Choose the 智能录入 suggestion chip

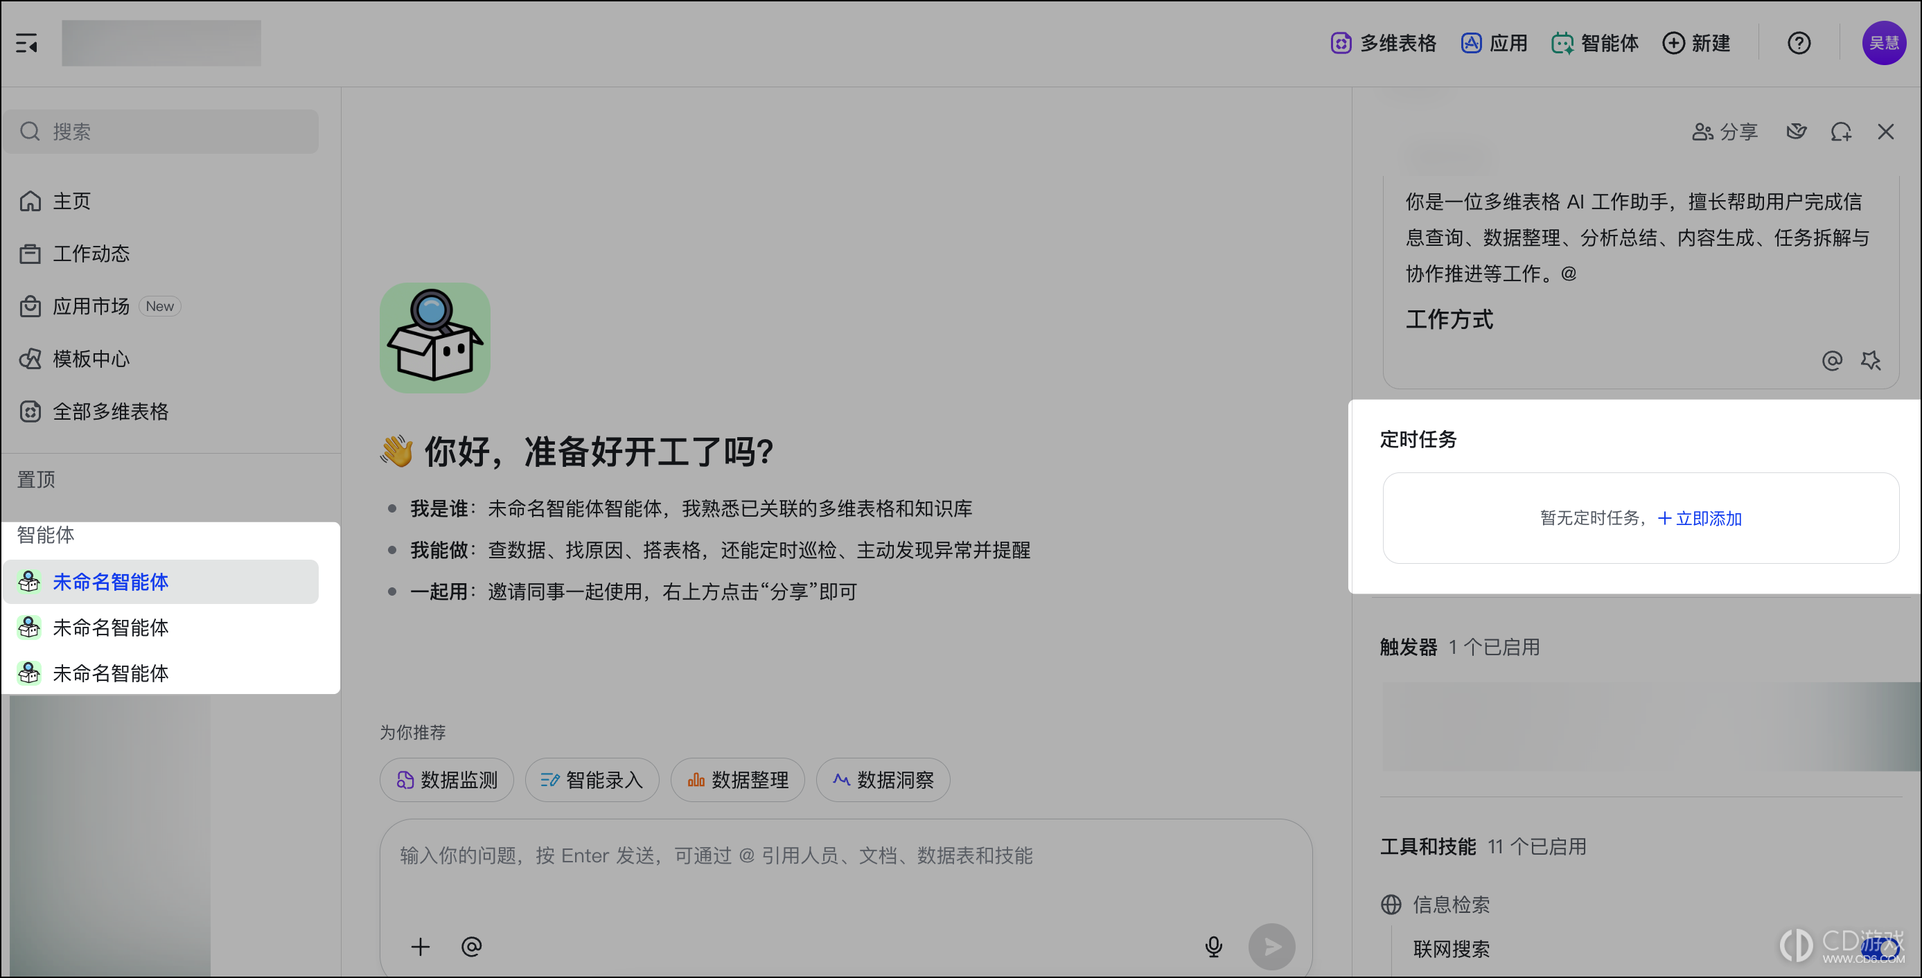[x=592, y=780]
